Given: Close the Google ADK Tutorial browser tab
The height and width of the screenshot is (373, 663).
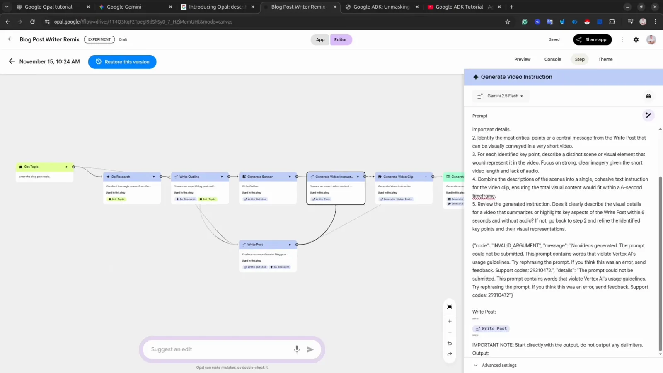Looking at the screenshot, I should (x=499, y=7).
